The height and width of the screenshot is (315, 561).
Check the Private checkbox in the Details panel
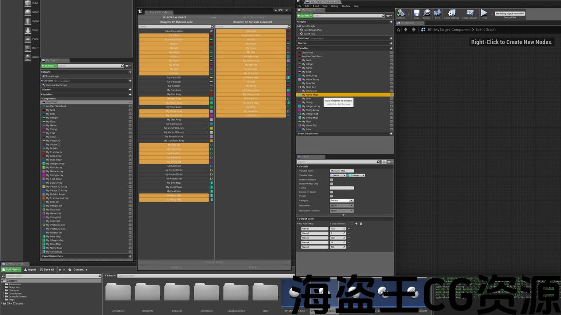(331, 196)
